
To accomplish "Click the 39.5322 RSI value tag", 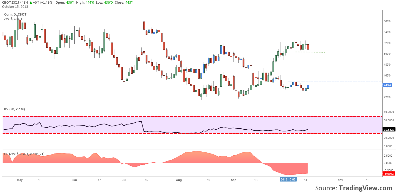I will (389, 129).
